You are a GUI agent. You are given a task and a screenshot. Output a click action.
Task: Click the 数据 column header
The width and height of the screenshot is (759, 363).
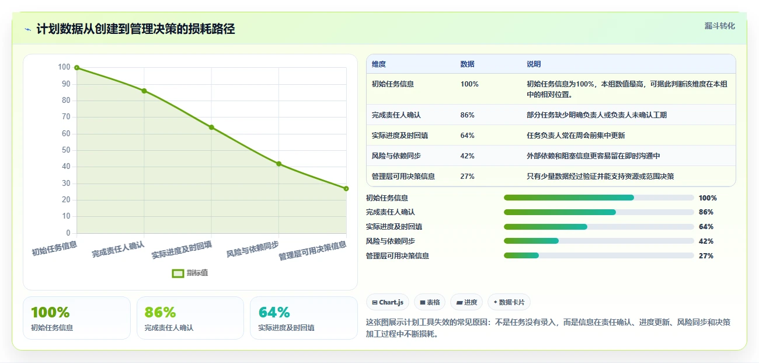click(x=467, y=64)
